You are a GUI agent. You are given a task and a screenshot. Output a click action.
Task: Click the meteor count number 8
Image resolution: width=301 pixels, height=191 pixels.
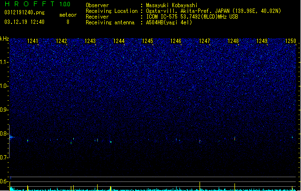[68, 22]
